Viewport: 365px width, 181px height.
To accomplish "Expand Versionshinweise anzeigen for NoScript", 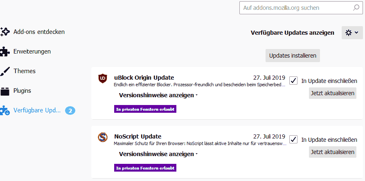I will pos(158,154).
